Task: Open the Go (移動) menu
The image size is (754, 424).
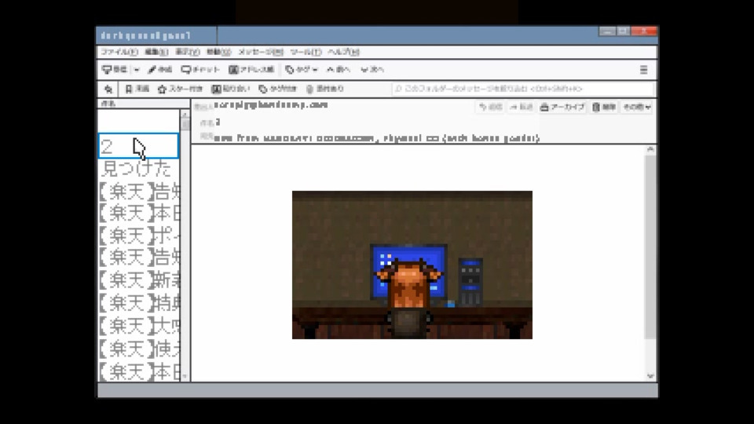Action: 219,52
